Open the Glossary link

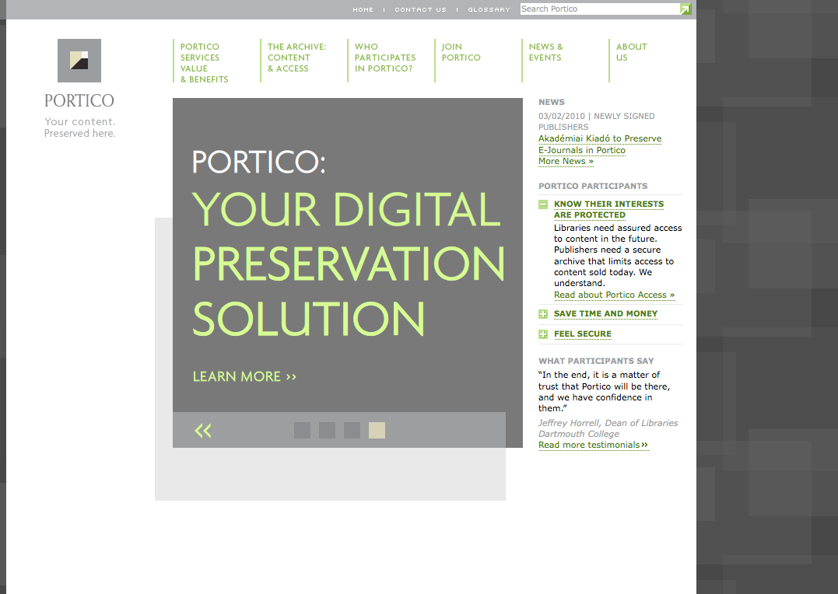(489, 9)
